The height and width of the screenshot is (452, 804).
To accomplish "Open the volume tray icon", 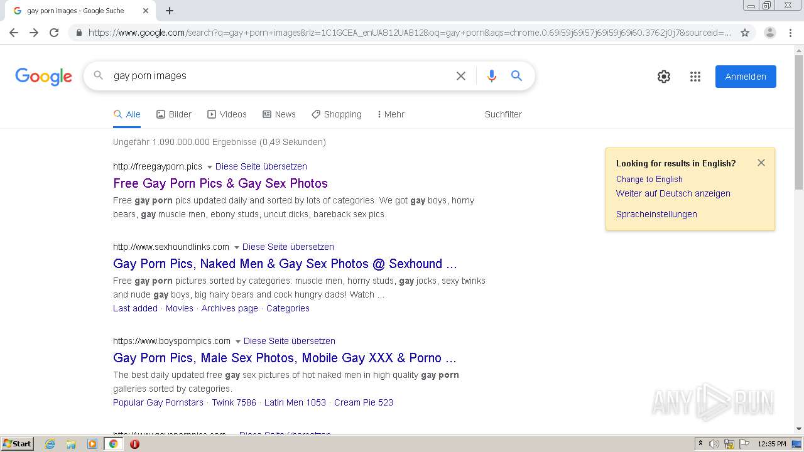I will pos(714,444).
